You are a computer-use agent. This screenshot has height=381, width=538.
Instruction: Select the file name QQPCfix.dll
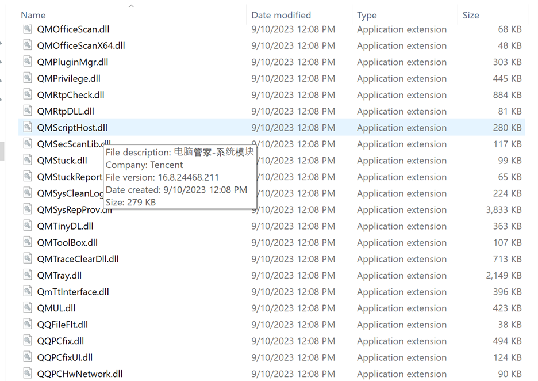click(60, 341)
